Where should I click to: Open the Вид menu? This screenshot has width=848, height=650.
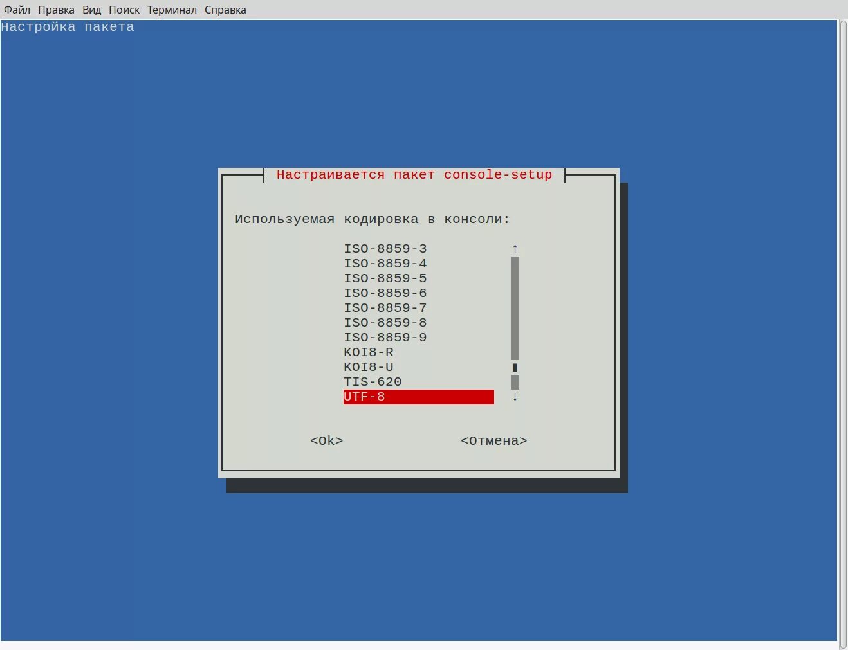tap(91, 10)
